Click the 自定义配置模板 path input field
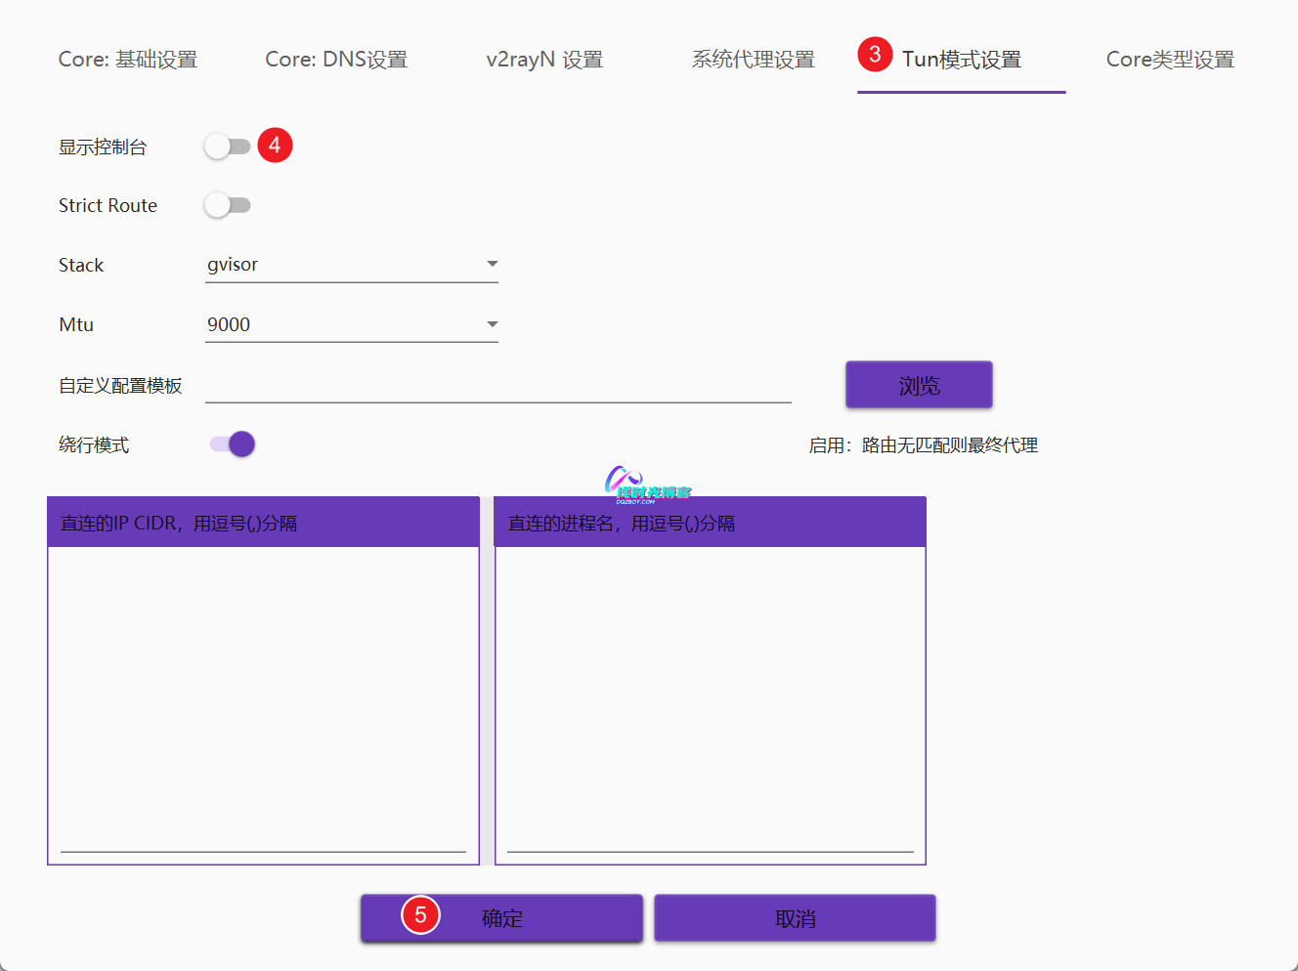1298x971 pixels. 498,386
